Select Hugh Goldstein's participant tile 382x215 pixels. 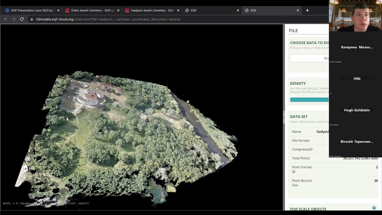coord(357,110)
